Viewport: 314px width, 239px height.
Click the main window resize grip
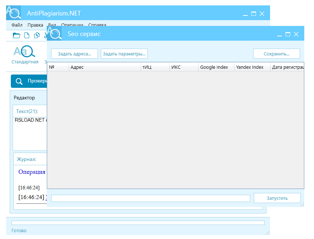pyautogui.click(x=268, y=233)
